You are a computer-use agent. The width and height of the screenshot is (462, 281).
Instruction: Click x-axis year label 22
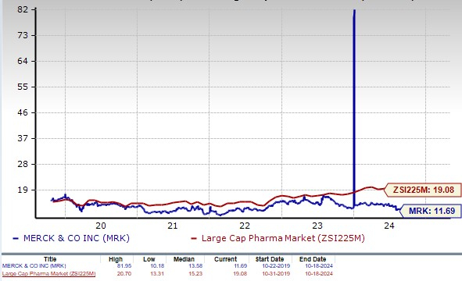click(x=245, y=226)
